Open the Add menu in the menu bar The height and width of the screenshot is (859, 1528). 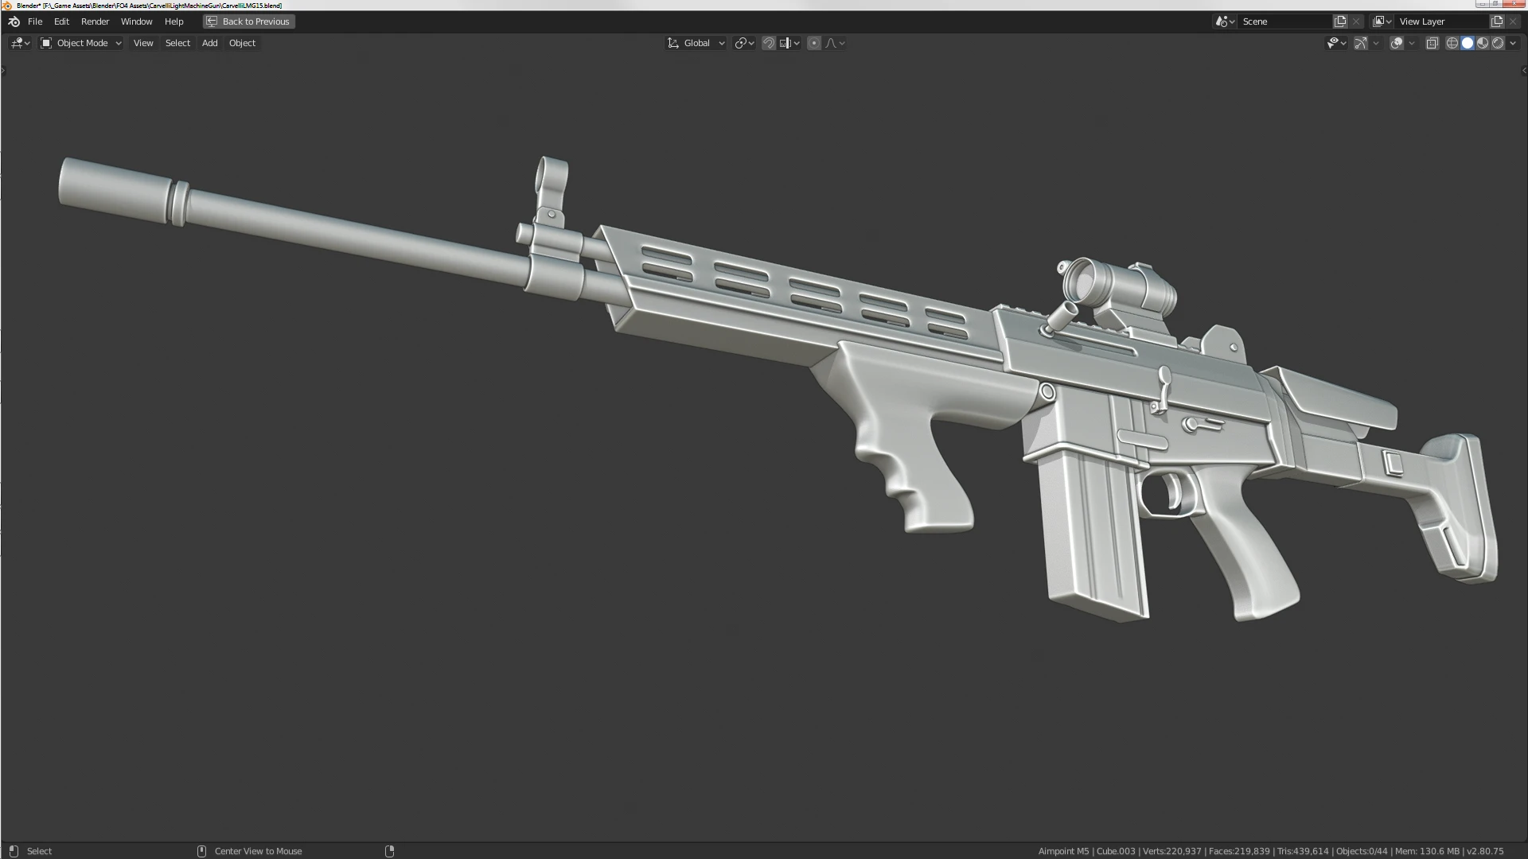209,43
